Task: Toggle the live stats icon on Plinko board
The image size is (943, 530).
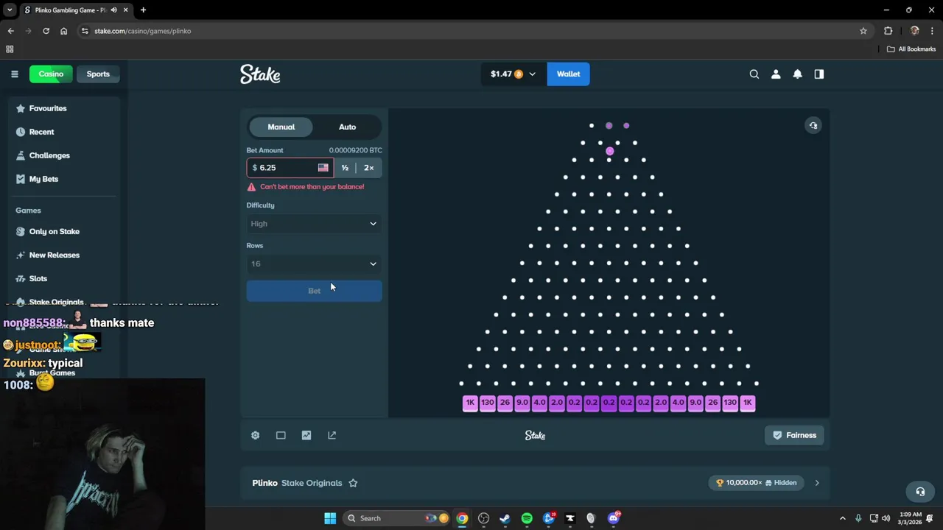Action: tap(813, 125)
